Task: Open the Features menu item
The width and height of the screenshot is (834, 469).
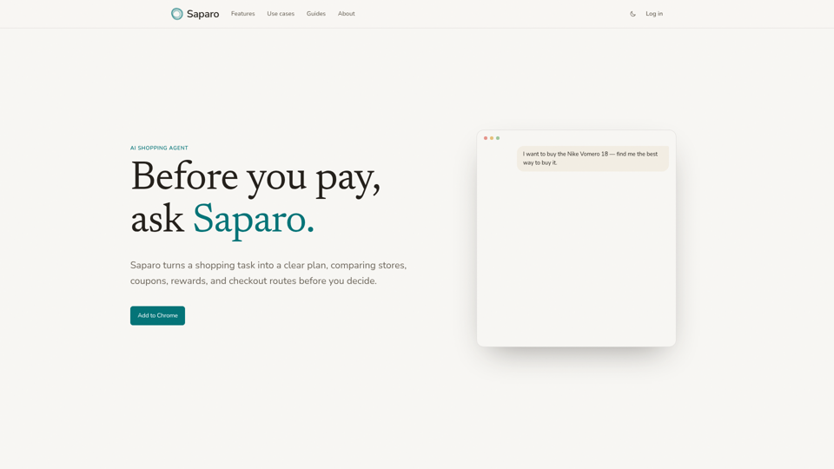Action: [x=242, y=14]
